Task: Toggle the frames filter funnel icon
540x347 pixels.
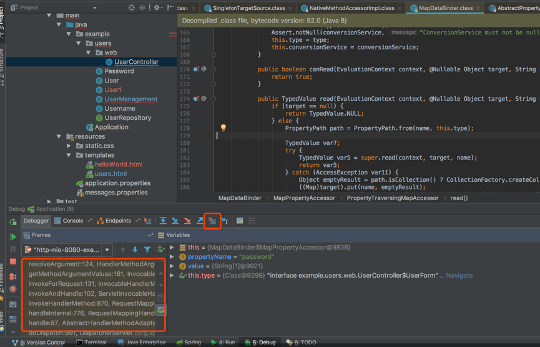Action: coord(147,249)
